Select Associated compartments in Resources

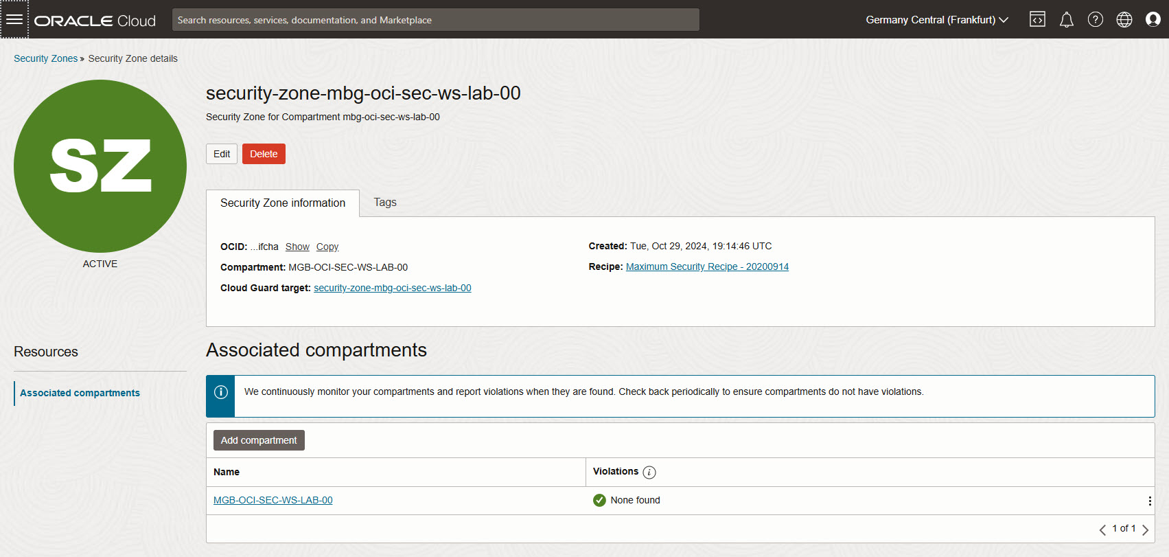(80, 393)
